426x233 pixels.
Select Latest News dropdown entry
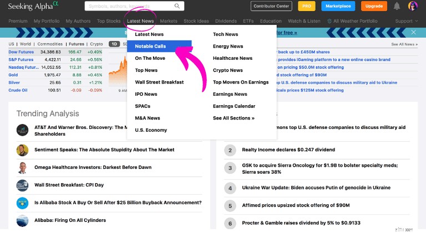coord(149,34)
